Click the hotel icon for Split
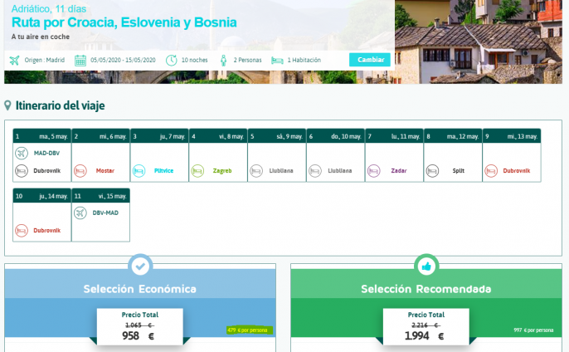569x352 pixels. click(432, 171)
